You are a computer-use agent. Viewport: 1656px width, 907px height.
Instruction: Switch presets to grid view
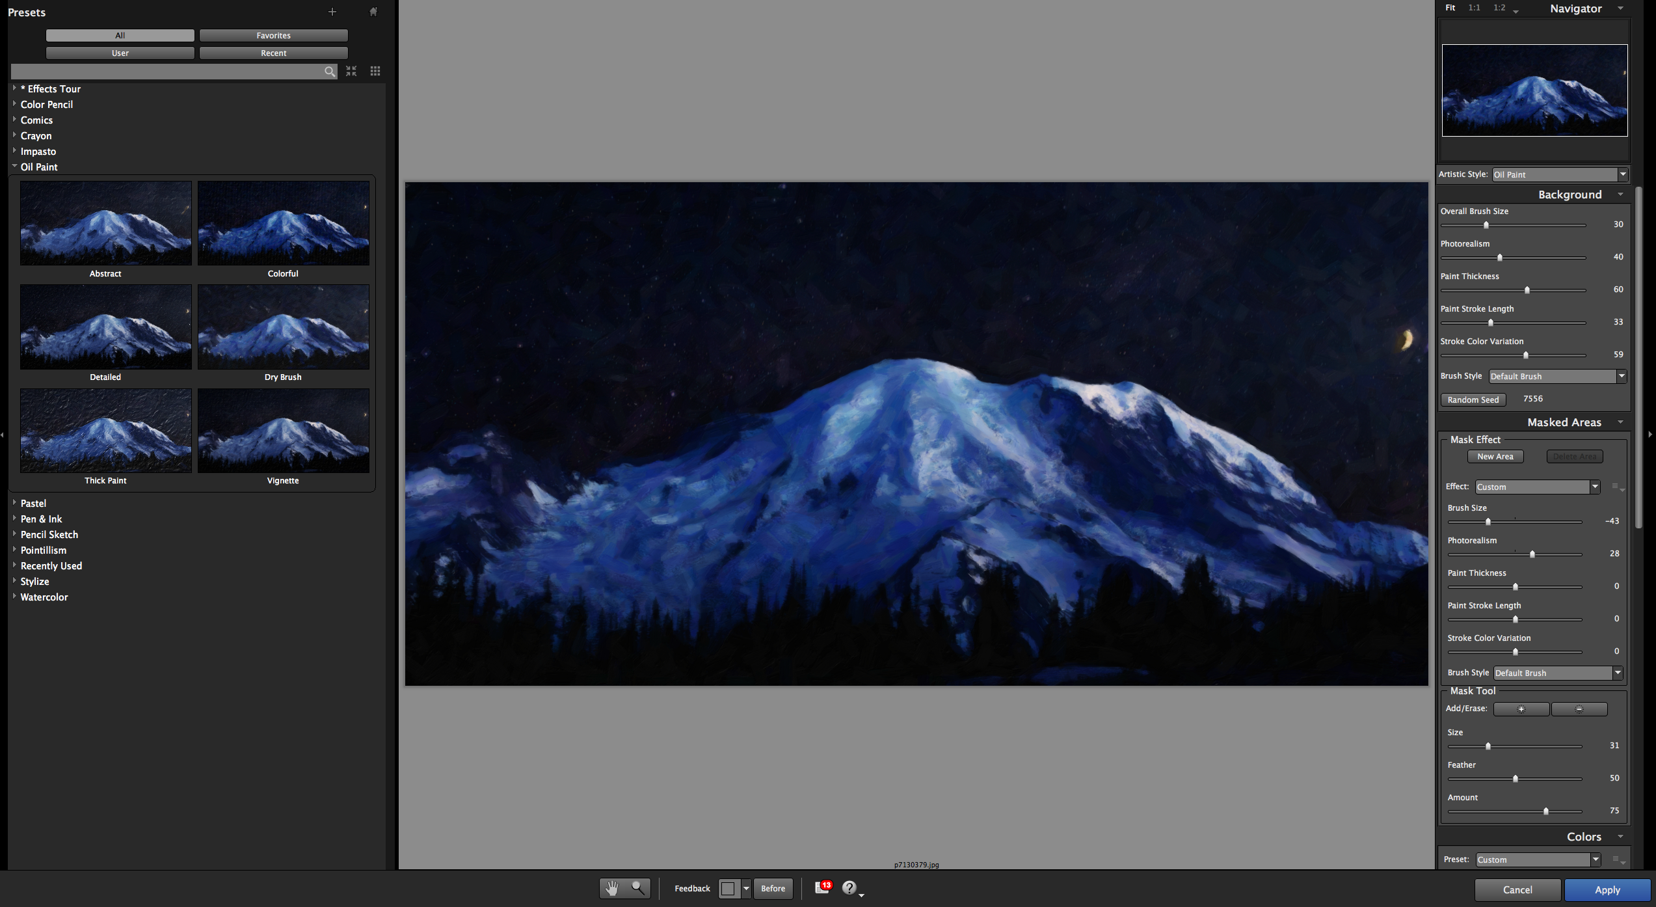[375, 71]
